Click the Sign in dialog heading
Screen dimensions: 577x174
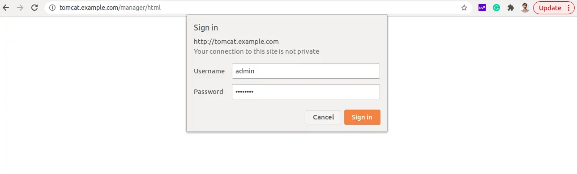(x=206, y=28)
